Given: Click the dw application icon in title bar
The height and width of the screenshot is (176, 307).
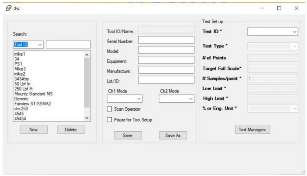Looking at the screenshot, I should tap(8, 8).
